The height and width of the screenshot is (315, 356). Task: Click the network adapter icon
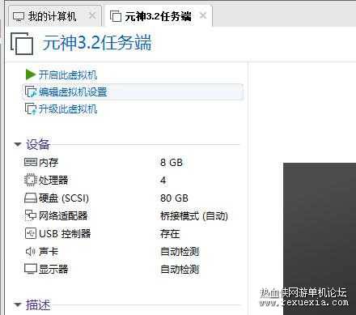coord(31,215)
